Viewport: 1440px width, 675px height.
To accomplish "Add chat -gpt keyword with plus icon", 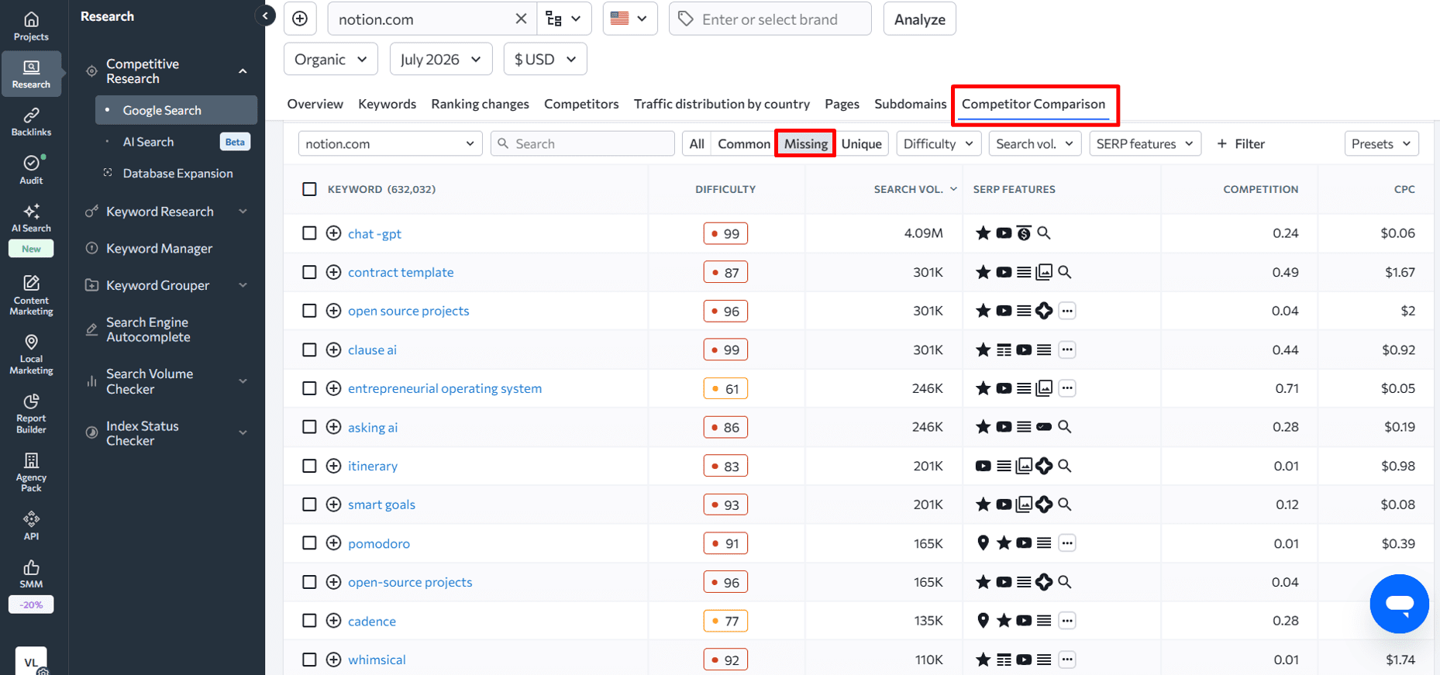I will (x=333, y=233).
